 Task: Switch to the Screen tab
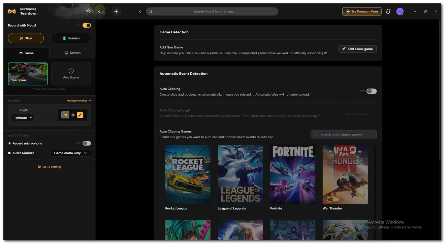tap(72, 53)
